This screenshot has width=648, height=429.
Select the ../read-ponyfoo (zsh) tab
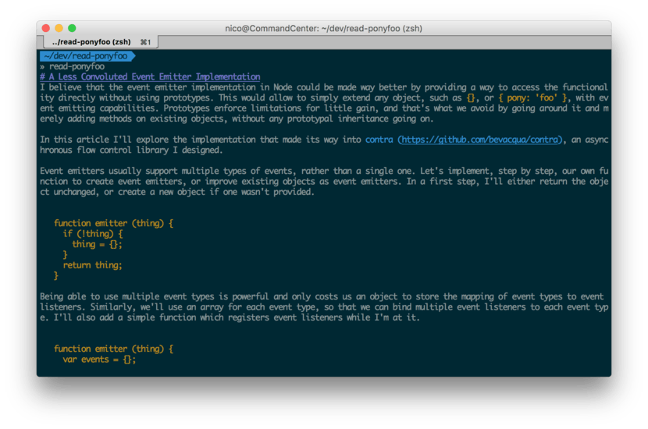(91, 41)
